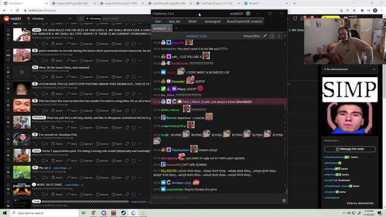
Task: Open Steam from the taskbar
Action: pyautogui.click(x=123, y=213)
